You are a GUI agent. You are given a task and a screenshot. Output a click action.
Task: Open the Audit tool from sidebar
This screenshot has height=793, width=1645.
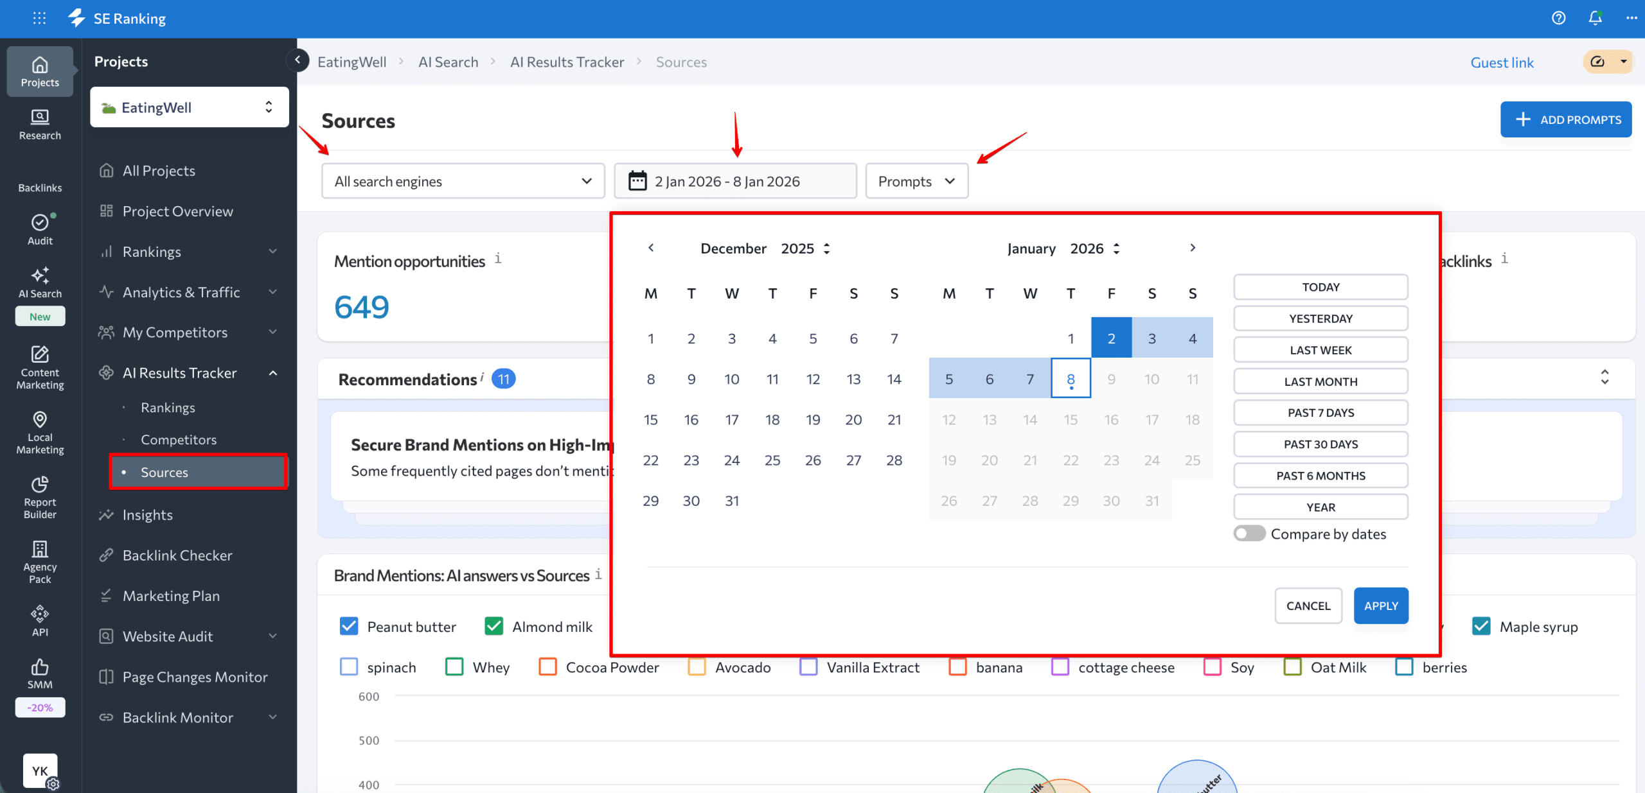(39, 230)
